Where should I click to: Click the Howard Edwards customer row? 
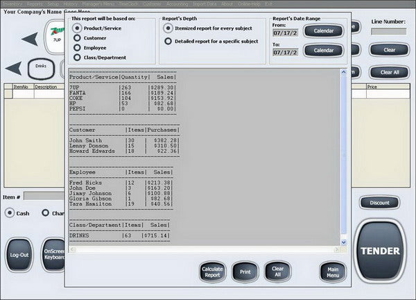pyautogui.click(x=124, y=151)
